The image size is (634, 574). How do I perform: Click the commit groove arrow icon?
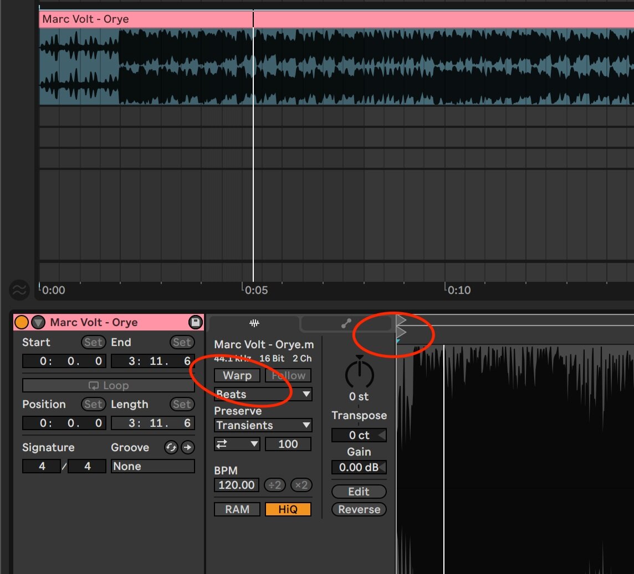188,447
